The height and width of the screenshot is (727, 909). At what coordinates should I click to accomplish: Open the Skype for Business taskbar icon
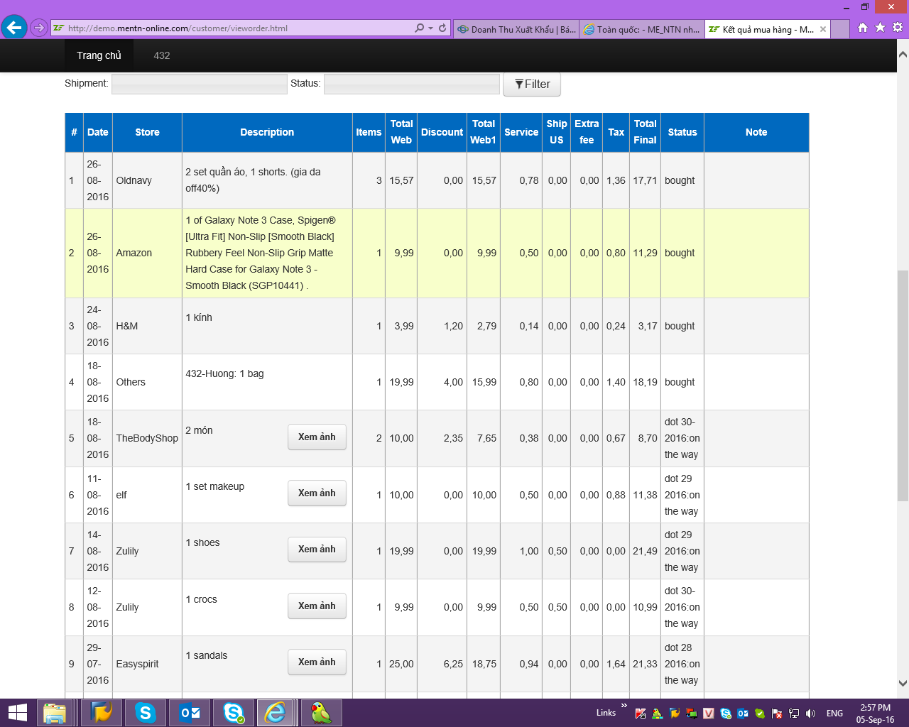click(x=234, y=713)
